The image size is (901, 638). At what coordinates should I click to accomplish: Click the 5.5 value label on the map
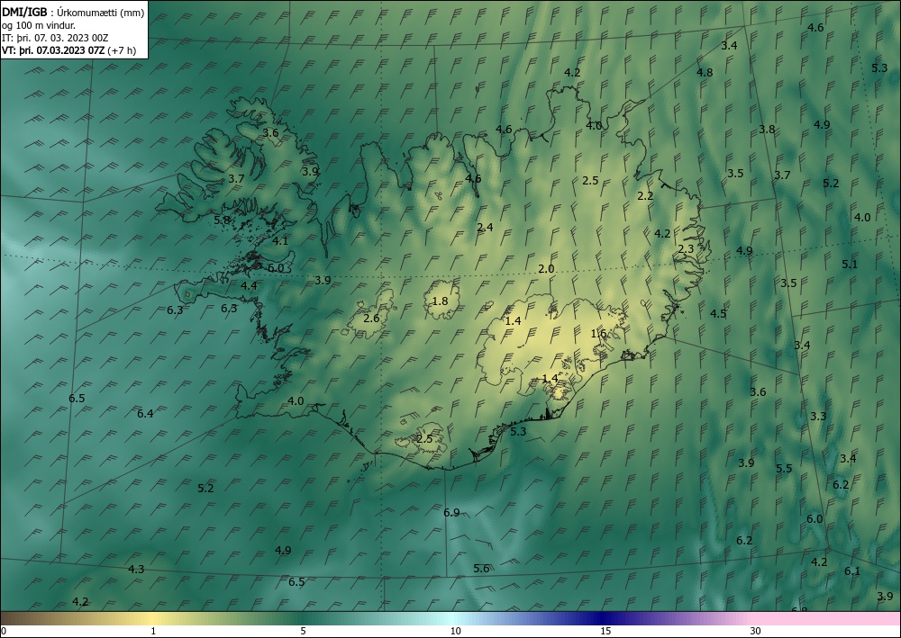785,468
